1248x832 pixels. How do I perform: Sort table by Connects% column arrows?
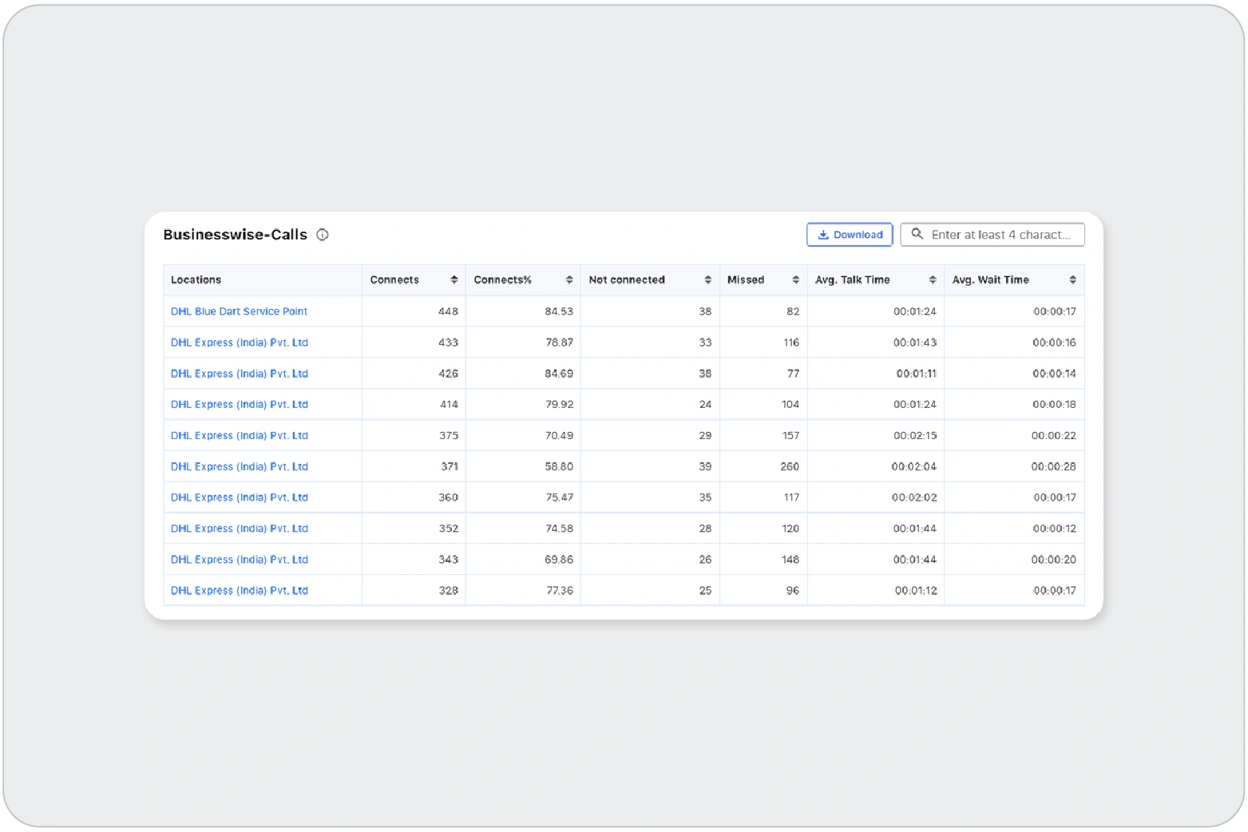[x=569, y=280]
